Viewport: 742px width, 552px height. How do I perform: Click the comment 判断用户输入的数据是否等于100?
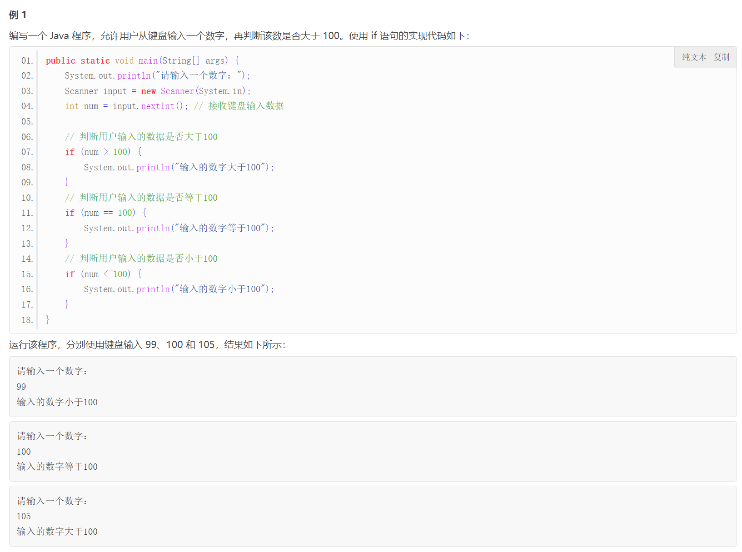141,198
